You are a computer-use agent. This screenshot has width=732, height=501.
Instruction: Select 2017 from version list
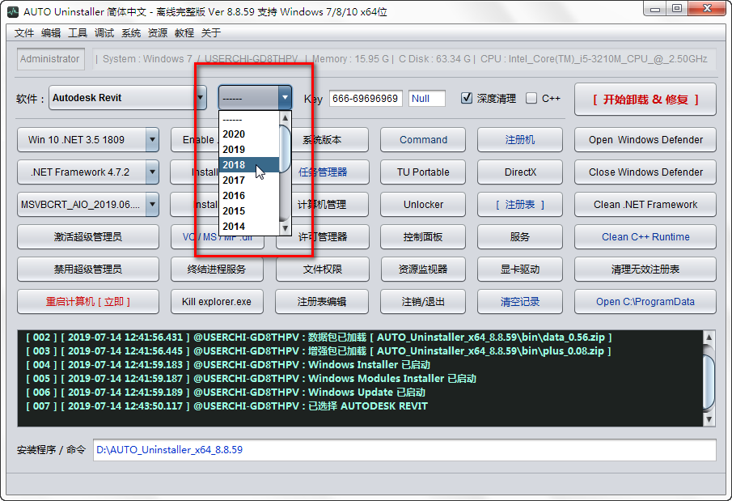(x=249, y=180)
